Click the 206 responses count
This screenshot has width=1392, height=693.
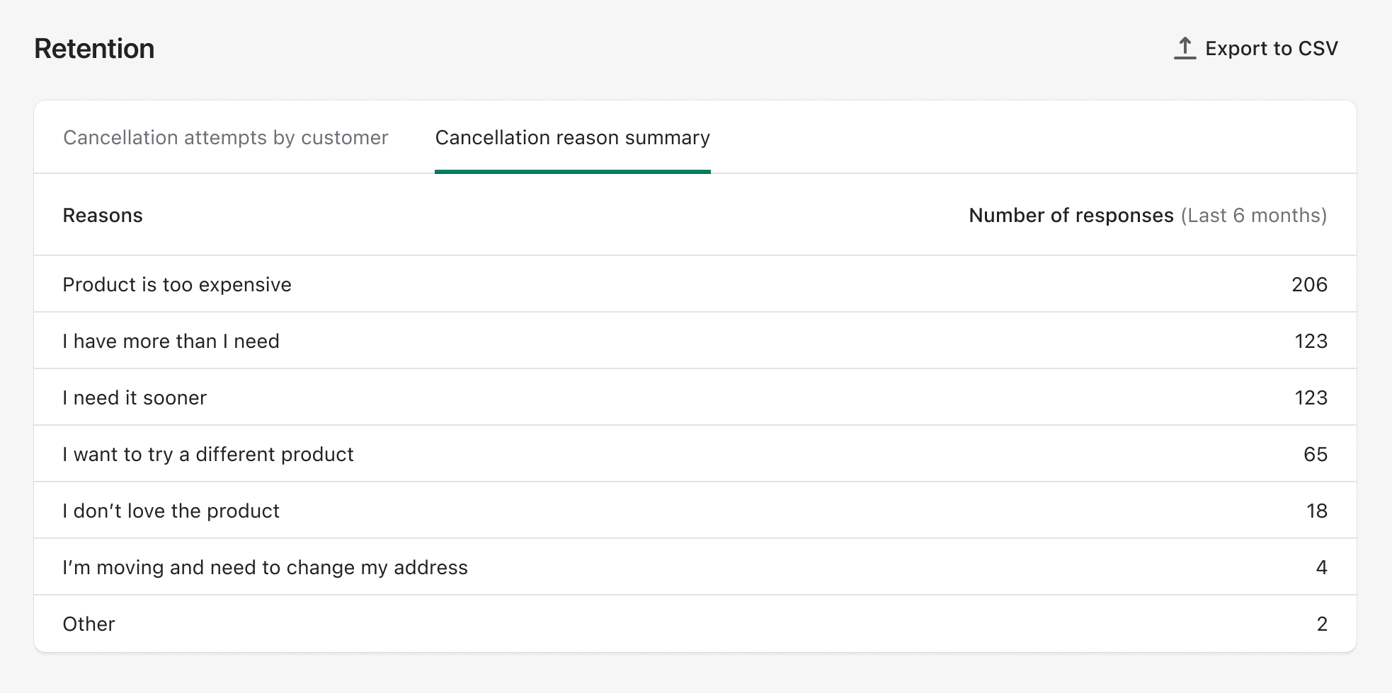pyautogui.click(x=1309, y=284)
